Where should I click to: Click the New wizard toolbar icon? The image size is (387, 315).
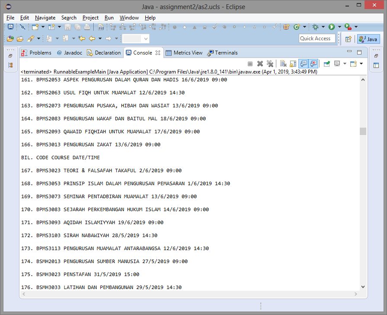[35, 27]
